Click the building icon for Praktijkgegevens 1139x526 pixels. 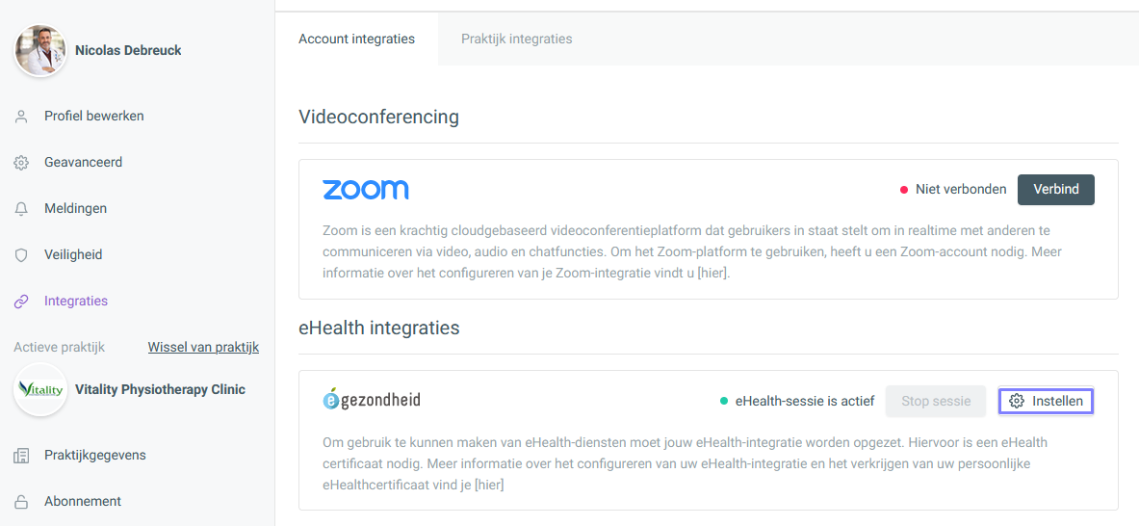click(x=21, y=456)
